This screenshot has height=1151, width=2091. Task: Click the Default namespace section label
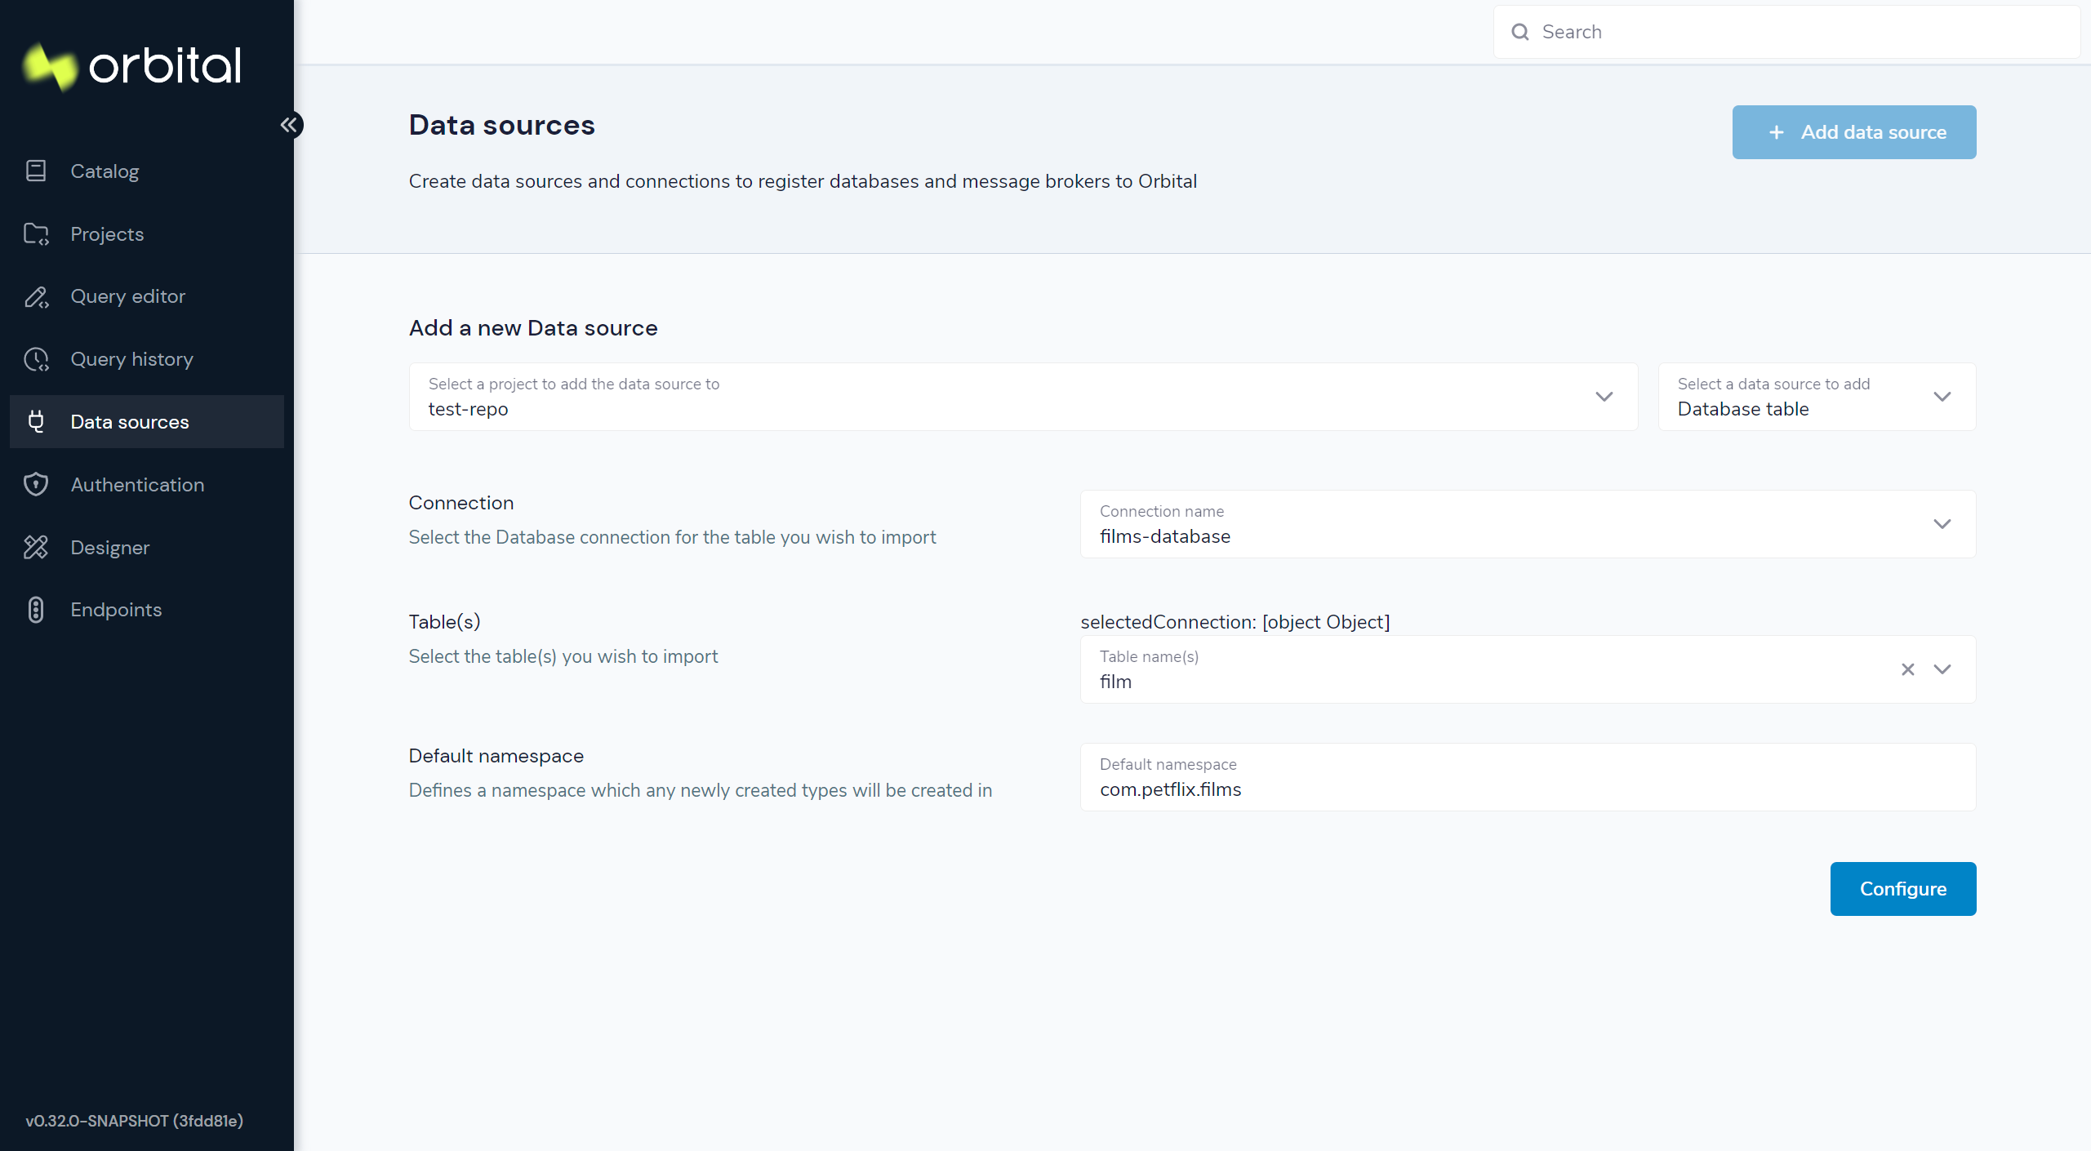(496, 756)
